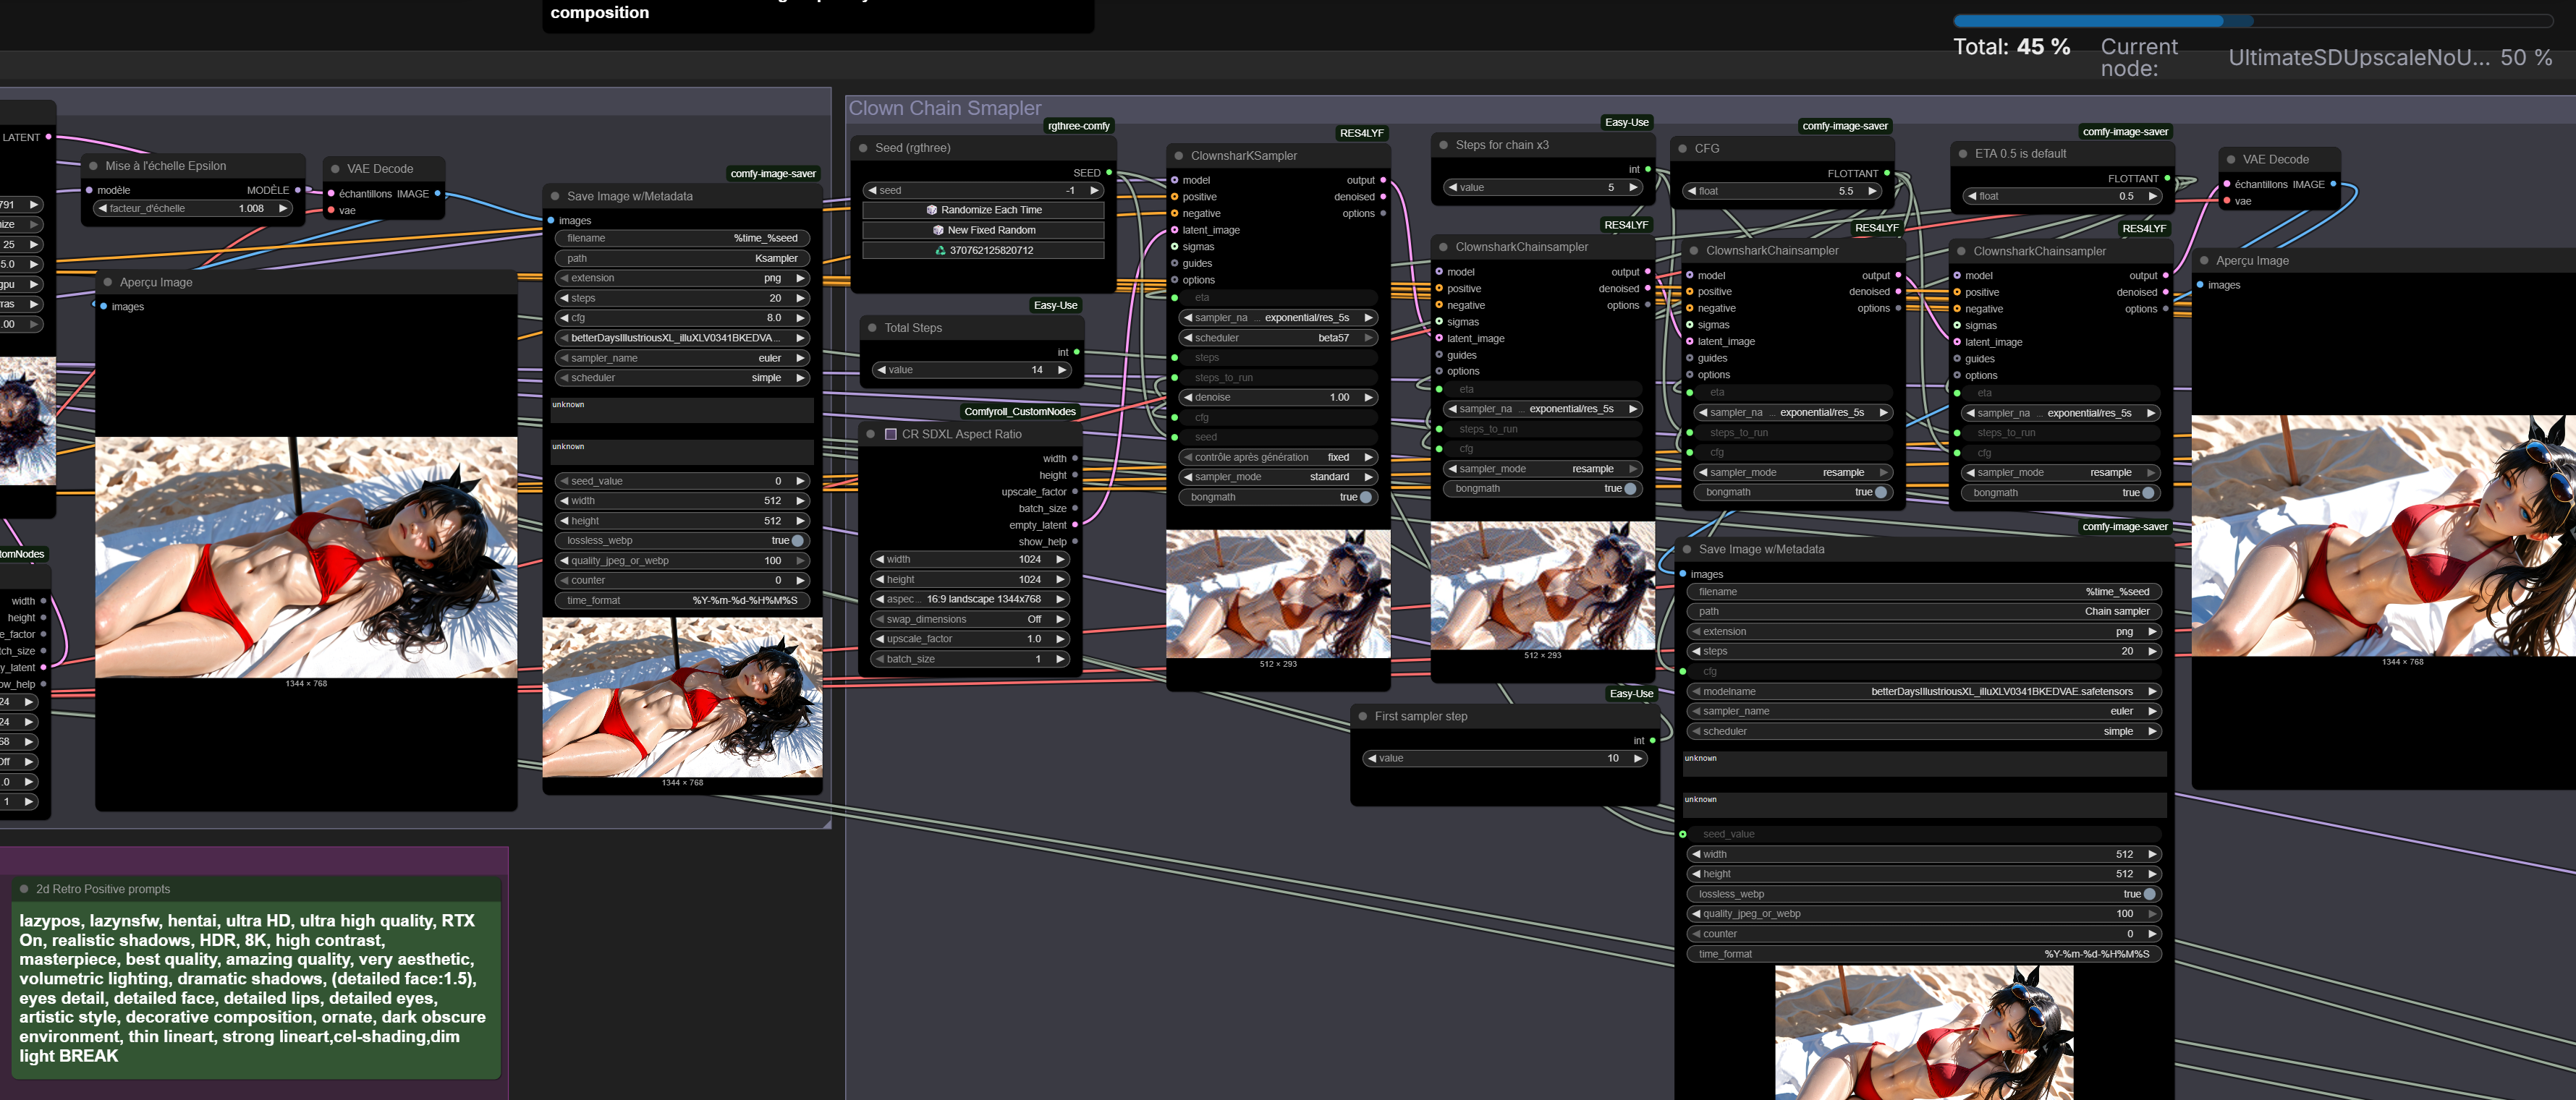This screenshot has height=1100, width=2576.
Task: Click collapse dot of First sampler step node
Action: [x=1362, y=717]
